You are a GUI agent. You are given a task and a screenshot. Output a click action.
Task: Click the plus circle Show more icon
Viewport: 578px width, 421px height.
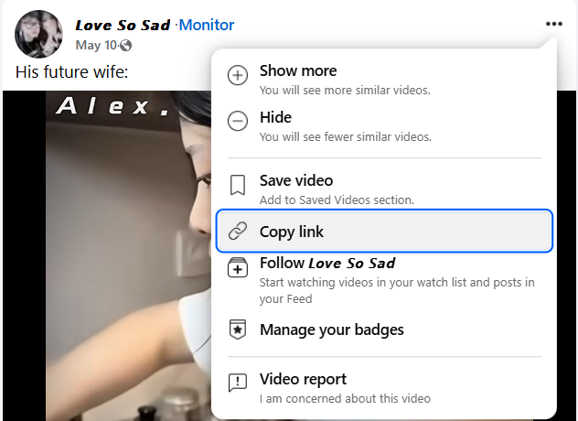[238, 76]
